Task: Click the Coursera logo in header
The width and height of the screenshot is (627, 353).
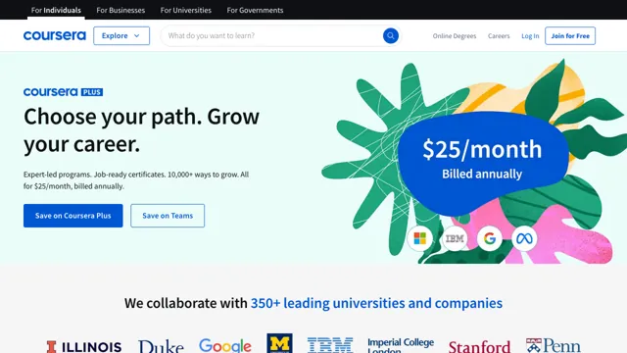Action: (55, 35)
